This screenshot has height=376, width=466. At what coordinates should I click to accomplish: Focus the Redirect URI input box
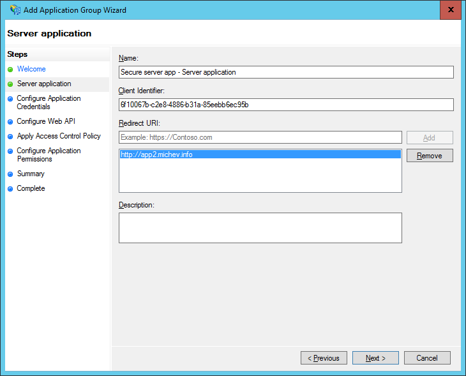point(260,137)
